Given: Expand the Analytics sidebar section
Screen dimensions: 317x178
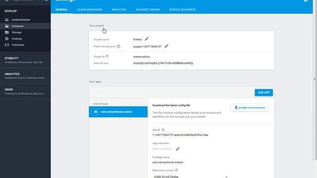Looking at the screenshot, I should pyautogui.click(x=25, y=76).
